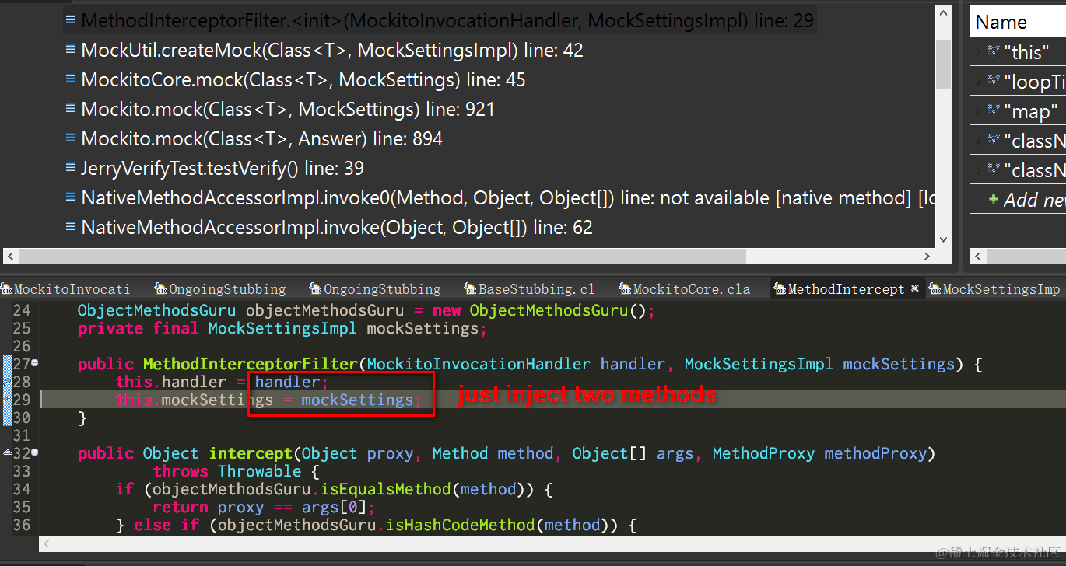Expand the "map" expression node
The width and height of the screenshot is (1066, 566).
980,111
